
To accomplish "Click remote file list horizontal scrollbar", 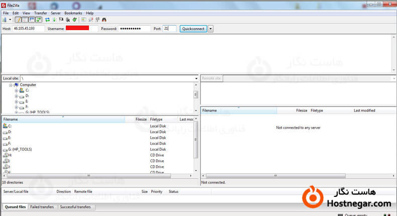I will [x=275, y=176].
